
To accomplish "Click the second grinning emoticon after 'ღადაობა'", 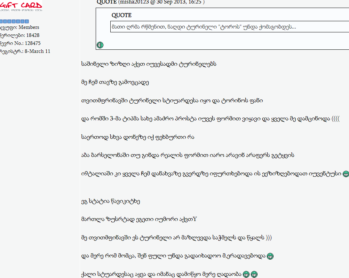I will 254,274.
